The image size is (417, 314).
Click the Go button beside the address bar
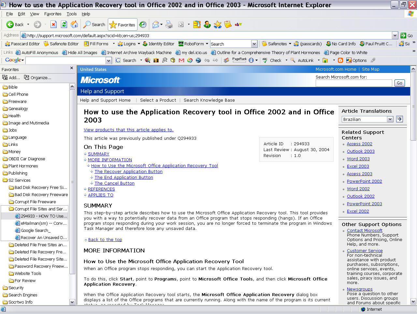point(407,36)
